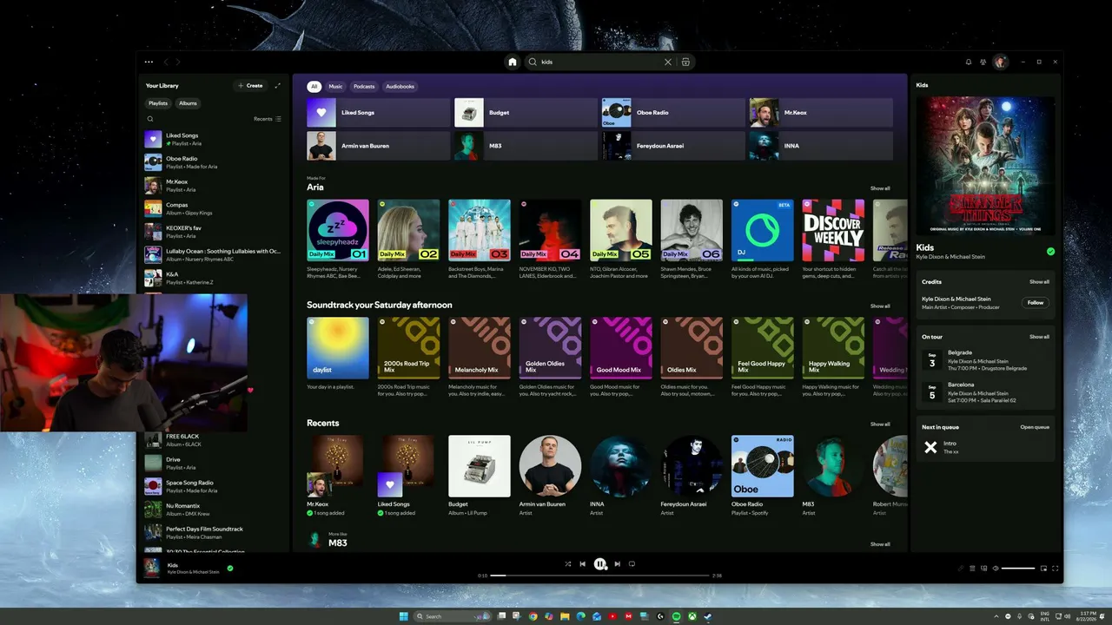Viewport: 1112px width, 625px height.
Task: Toggle repeat mode
Action: (x=632, y=564)
